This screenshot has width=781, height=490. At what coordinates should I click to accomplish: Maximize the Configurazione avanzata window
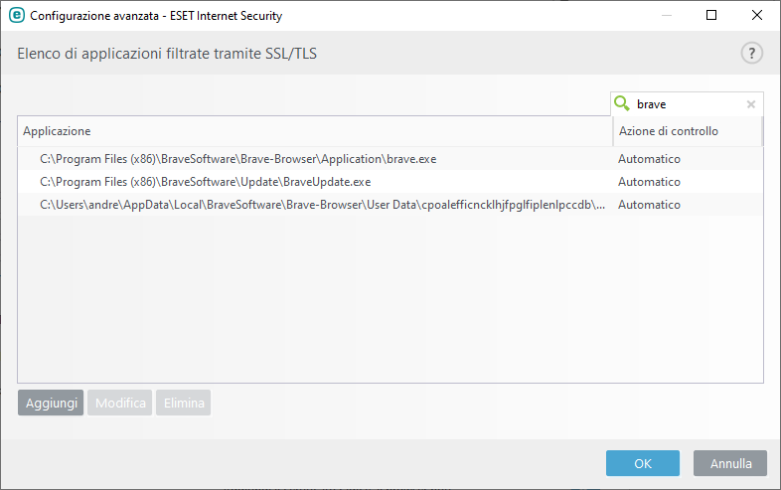[x=711, y=16]
